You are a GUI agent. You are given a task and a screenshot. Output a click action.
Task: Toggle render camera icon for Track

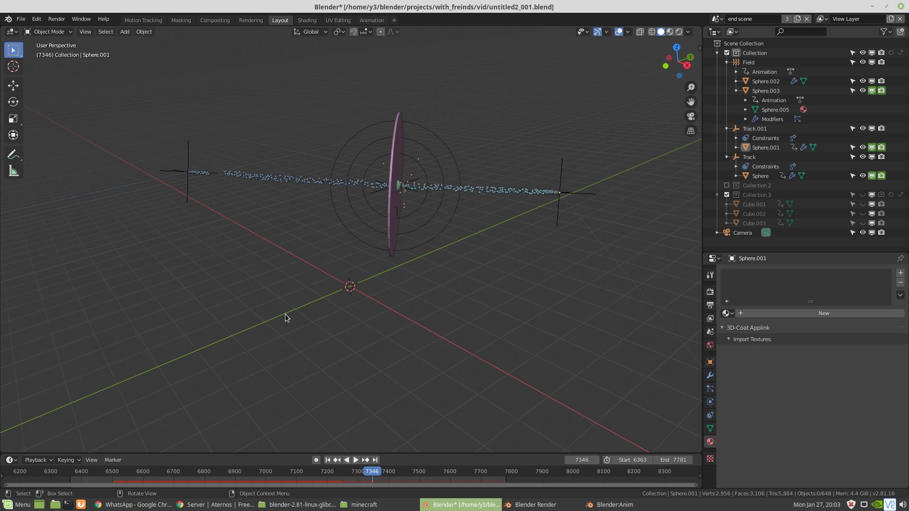click(881, 157)
